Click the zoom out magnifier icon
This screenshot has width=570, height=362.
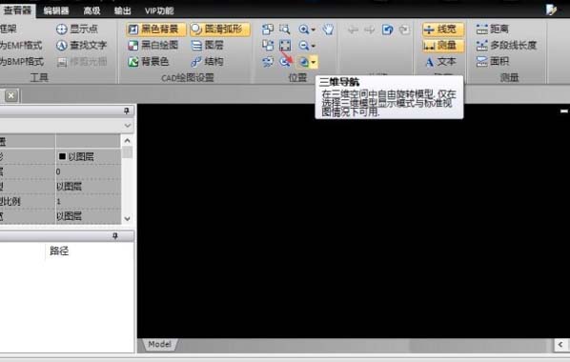click(303, 46)
